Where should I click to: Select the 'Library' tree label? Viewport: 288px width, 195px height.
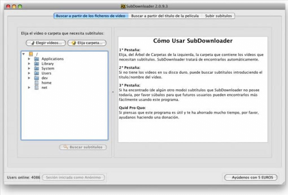47,63
